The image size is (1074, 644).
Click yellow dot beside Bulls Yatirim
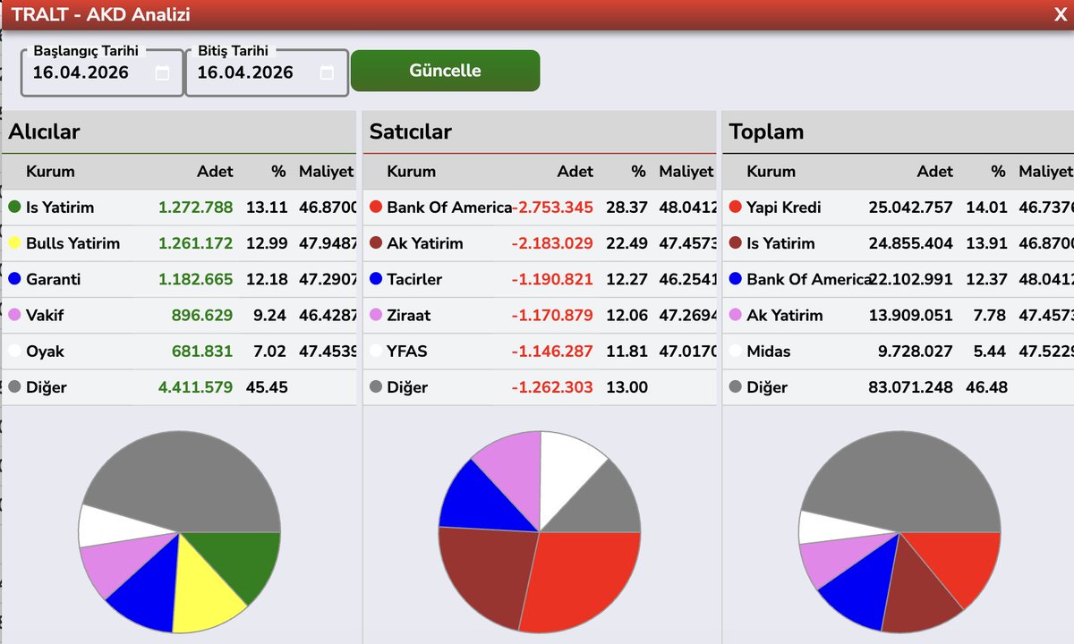[14, 242]
